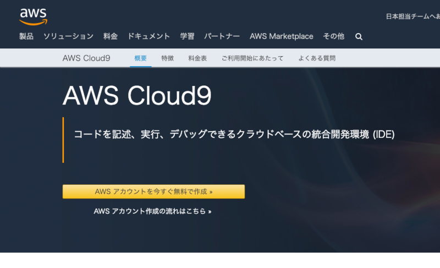Open the パートナー menu
440x268 pixels.
[x=222, y=36]
